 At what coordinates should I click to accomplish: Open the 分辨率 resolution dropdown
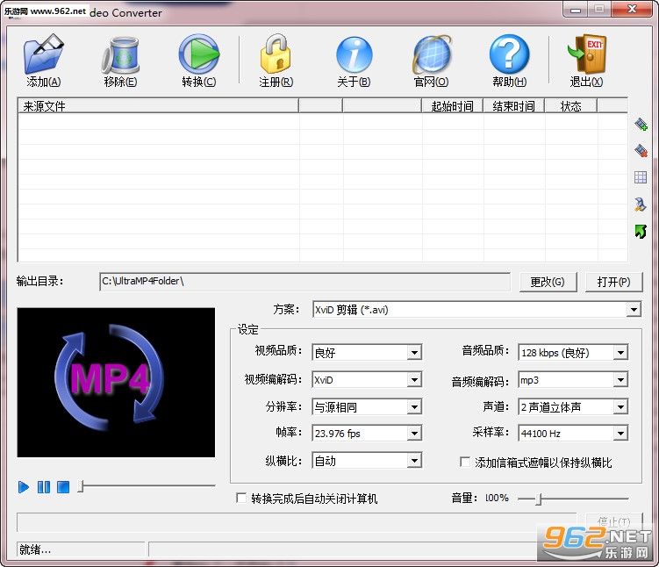[x=414, y=407]
